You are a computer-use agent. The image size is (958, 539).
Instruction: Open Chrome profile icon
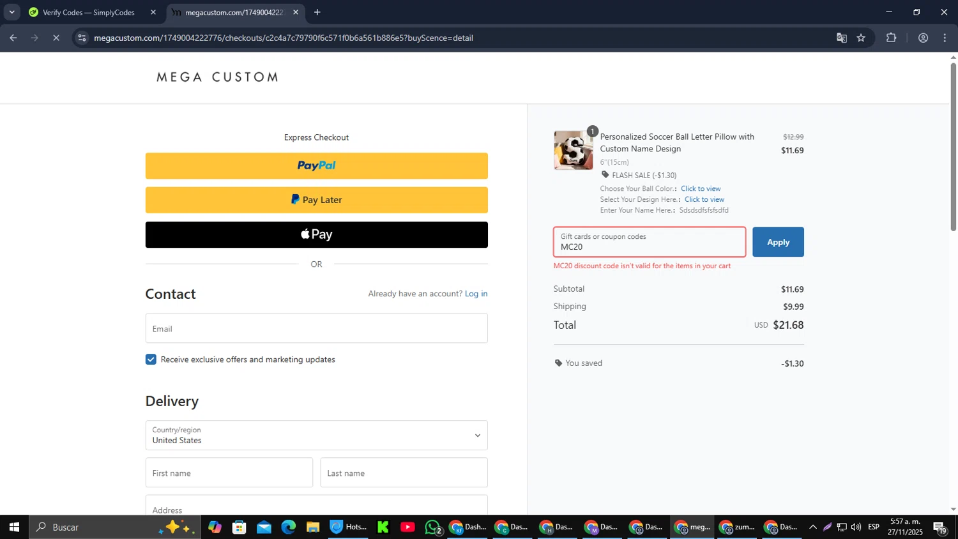(923, 38)
